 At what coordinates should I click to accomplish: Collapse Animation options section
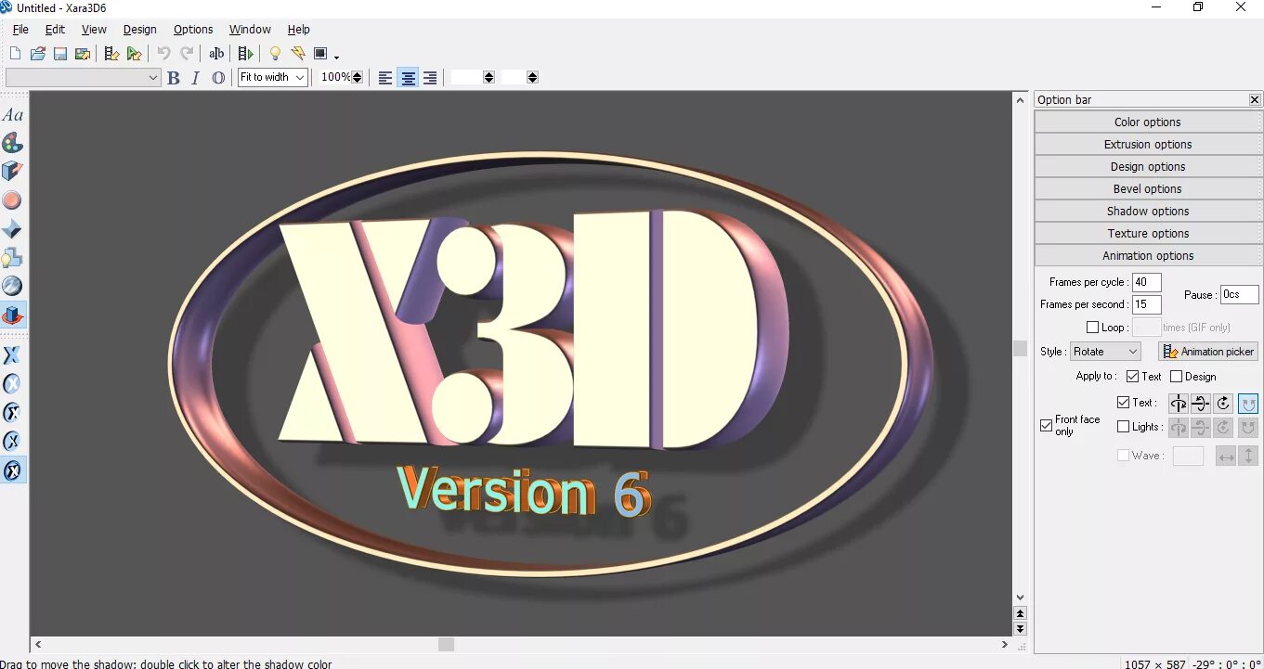coord(1148,256)
